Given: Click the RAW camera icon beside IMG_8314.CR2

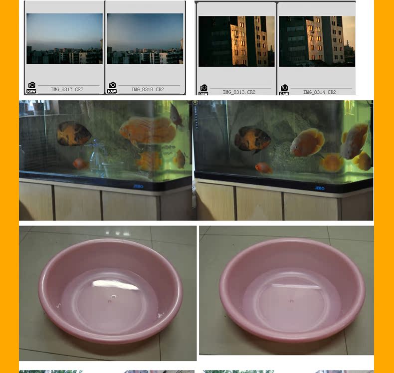Looking at the screenshot, I should click(x=284, y=90).
